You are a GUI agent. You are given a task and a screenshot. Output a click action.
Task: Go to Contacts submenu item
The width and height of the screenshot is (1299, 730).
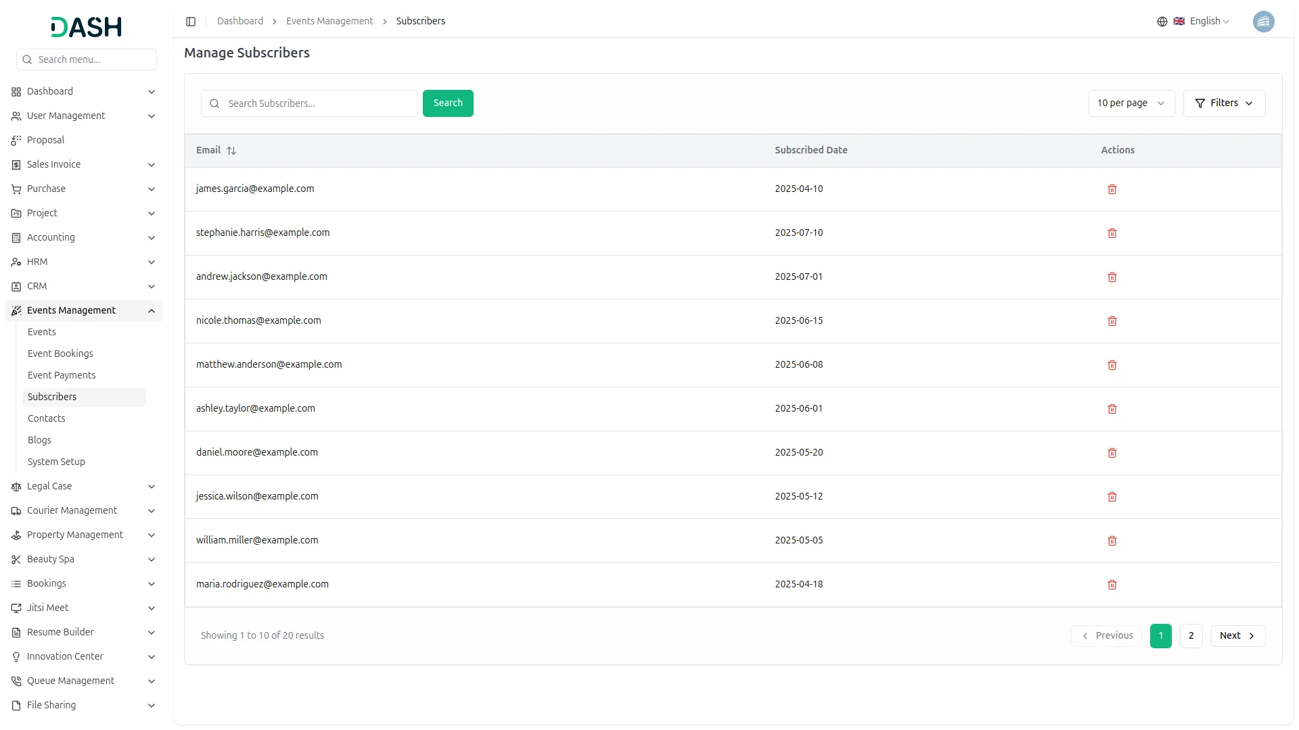point(47,418)
